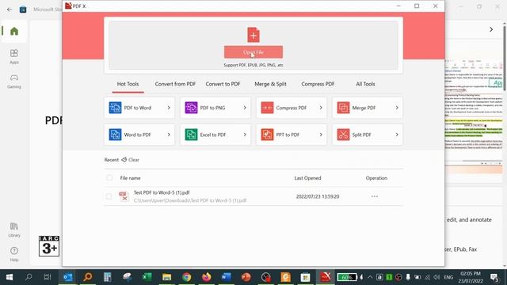Open File Explorer from the taskbar

[x=167, y=277]
